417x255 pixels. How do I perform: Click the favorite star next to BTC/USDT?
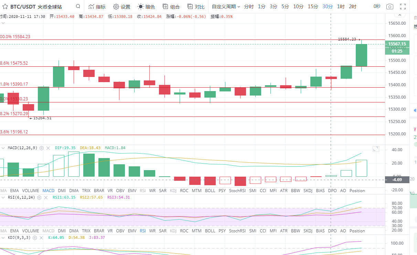pos(5,7)
